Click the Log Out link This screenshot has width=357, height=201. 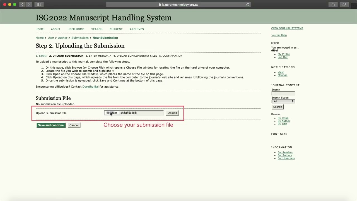tap(283, 57)
